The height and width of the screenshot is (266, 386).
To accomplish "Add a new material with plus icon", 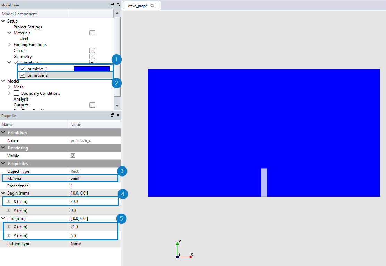I will 92,33.
